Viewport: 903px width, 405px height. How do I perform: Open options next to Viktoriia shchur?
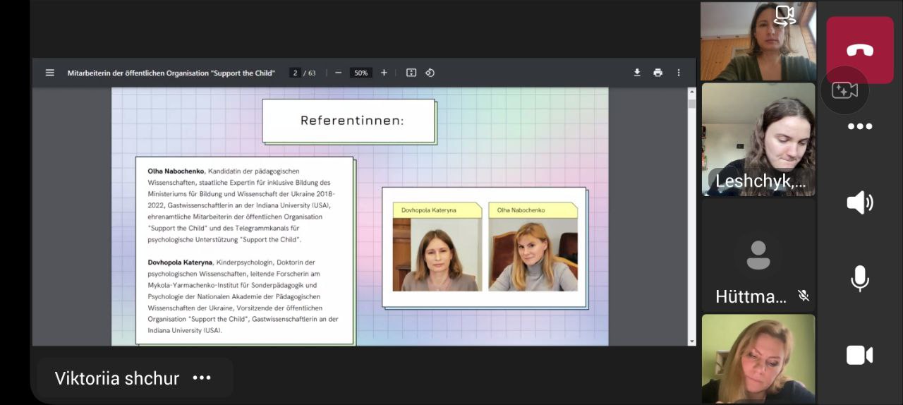point(202,378)
